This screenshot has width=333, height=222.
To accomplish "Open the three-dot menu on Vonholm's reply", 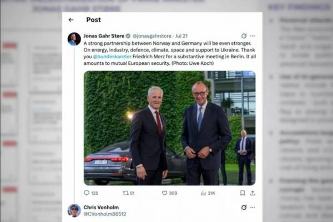I will (x=253, y=207).
